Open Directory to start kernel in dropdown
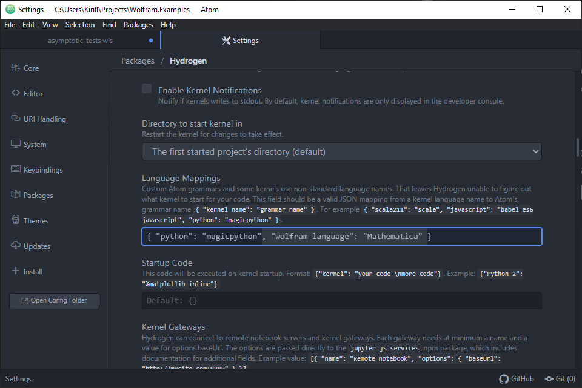The height and width of the screenshot is (388, 582). point(342,151)
